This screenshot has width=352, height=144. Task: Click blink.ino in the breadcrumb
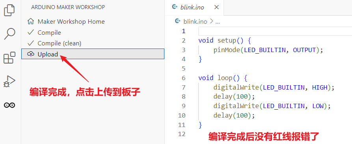(195, 22)
